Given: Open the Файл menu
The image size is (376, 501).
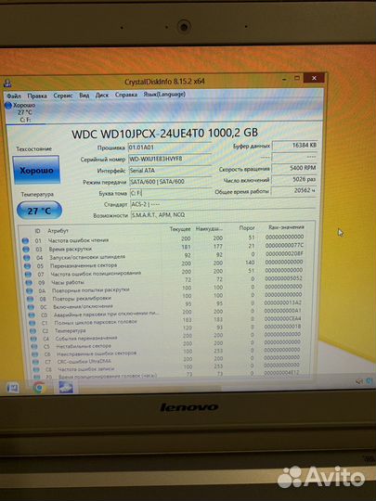Looking at the screenshot, I should (x=14, y=96).
